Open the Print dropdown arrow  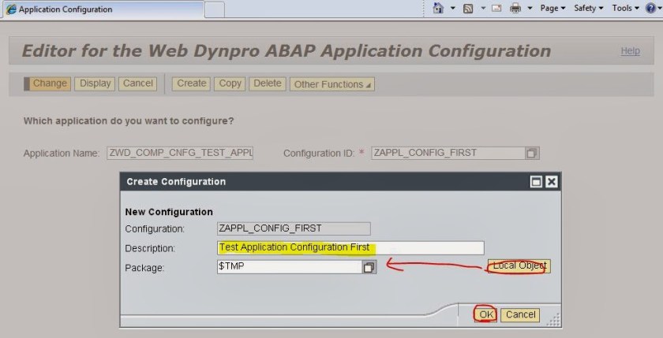530,8
